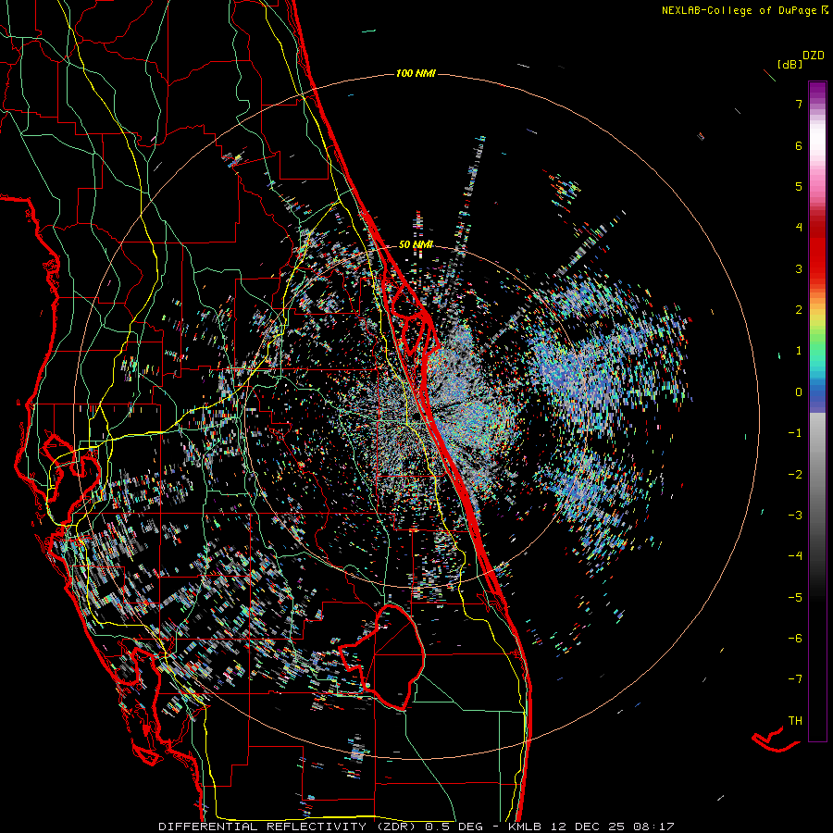This screenshot has height=833, width=833.
Task: Click the 12 DEC 25 date stamp
Action: pos(587,827)
